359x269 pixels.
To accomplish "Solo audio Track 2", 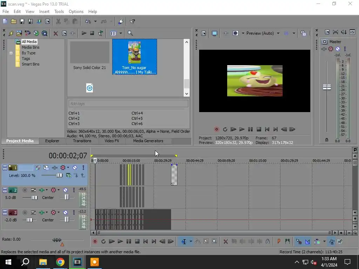I will tap(74, 190).
